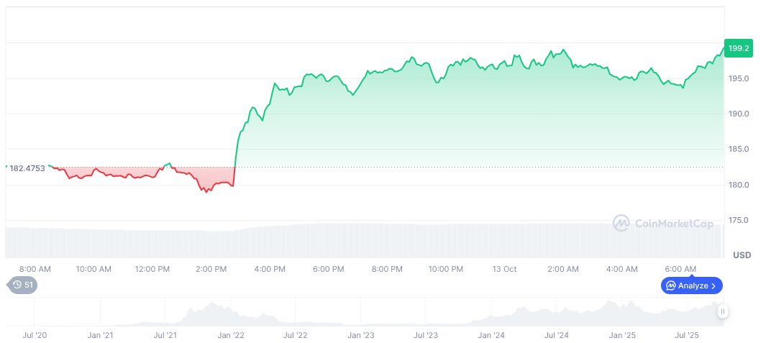Screen dimensions: 771x343
Task: Grab the range slider handle on mini chart
Action: (722, 311)
